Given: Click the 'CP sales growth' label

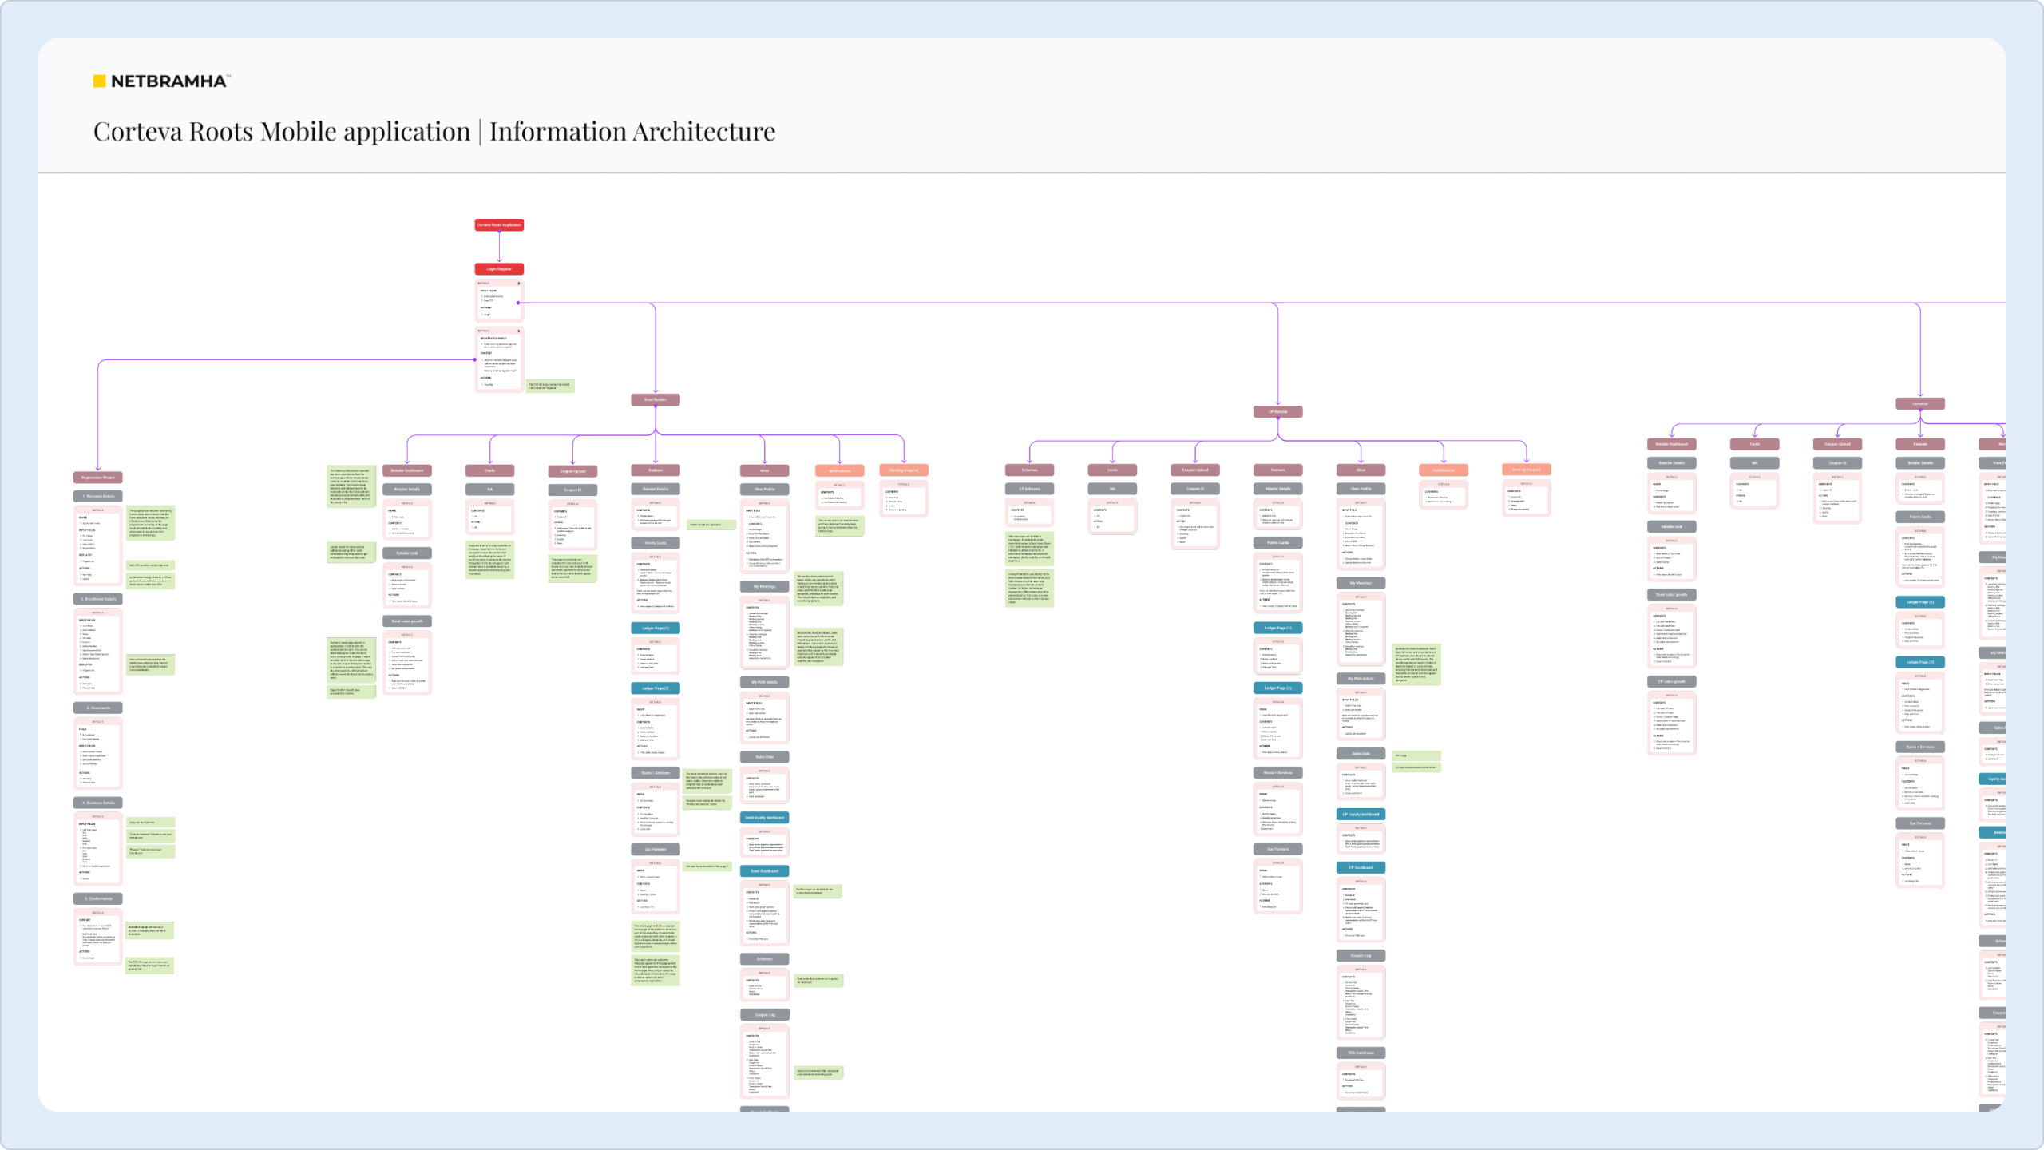Looking at the screenshot, I should click(x=1672, y=682).
